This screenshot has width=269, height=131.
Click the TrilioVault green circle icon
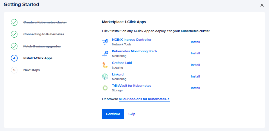pyautogui.click(x=105, y=88)
